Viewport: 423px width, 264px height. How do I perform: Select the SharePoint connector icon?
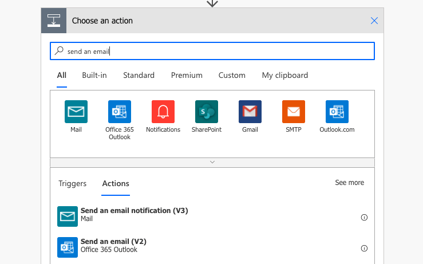click(x=207, y=112)
